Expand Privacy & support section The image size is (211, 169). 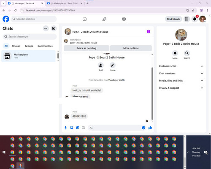click(x=181, y=88)
